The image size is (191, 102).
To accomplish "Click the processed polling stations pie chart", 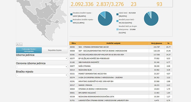I will (x=105, y=18).
